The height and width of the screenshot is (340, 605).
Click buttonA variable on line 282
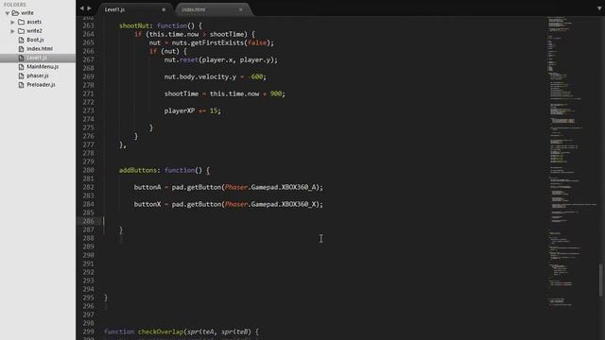pos(147,187)
